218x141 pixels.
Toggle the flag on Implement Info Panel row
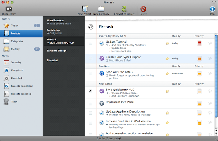tap(210, 103)
